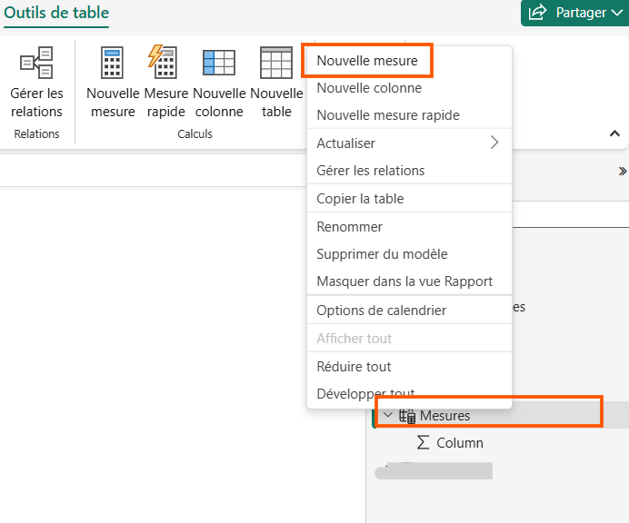This screenshot has width=629, height=523.
Task: Click the Mesures table calculator icon
Action: pyautogui.click(x=407, y=416)
